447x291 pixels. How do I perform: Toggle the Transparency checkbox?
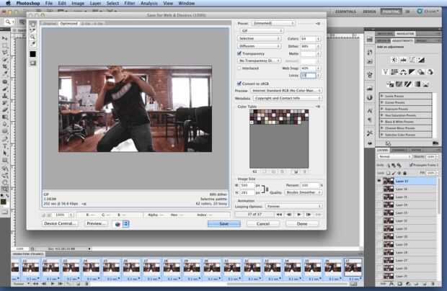[239, 53]
